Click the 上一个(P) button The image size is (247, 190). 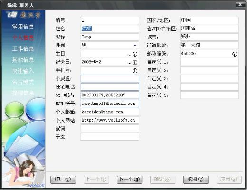pos(96,180)
